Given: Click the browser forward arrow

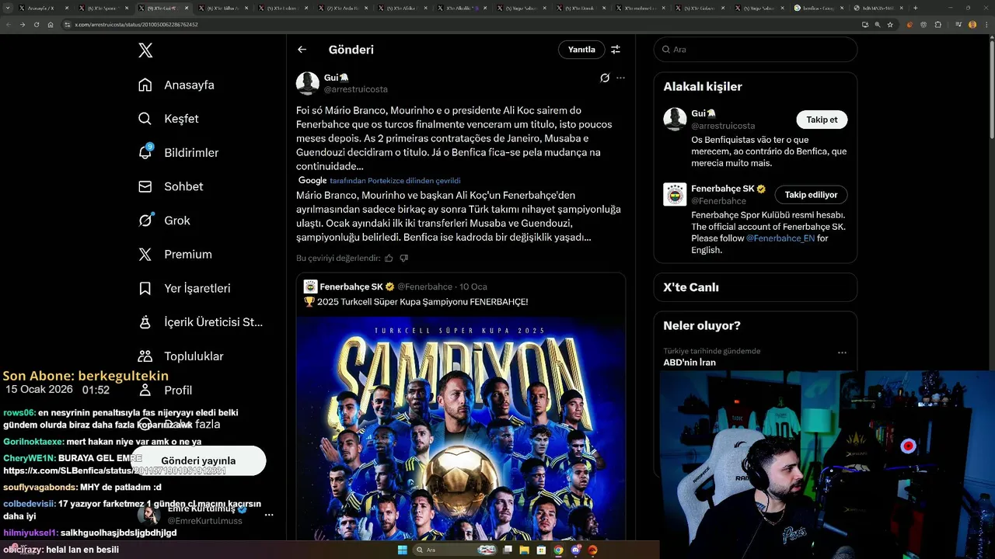Looking at the screenshot, I should (22, 25).
